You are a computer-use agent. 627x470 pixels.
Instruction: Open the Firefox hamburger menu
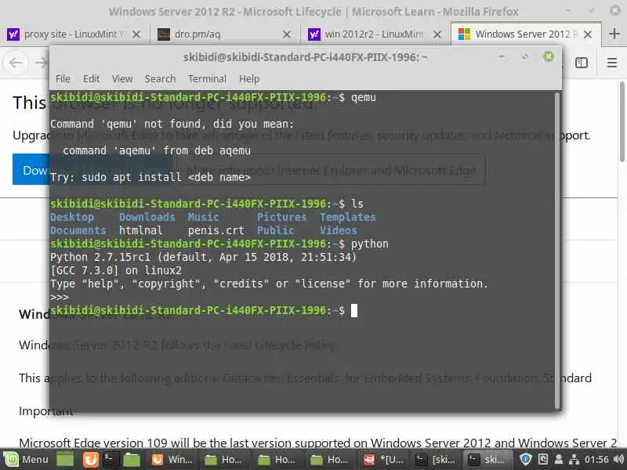(x=612, y=63)
